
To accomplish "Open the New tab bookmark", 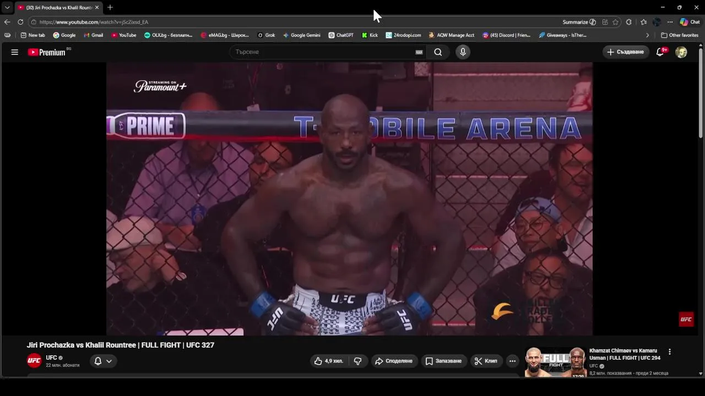I will 32,35.
